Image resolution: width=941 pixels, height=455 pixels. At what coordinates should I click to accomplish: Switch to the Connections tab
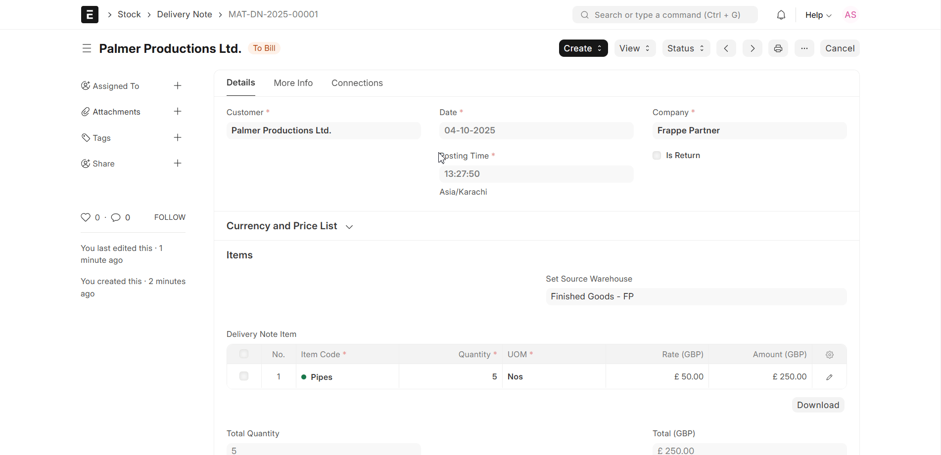click(357, 83)
